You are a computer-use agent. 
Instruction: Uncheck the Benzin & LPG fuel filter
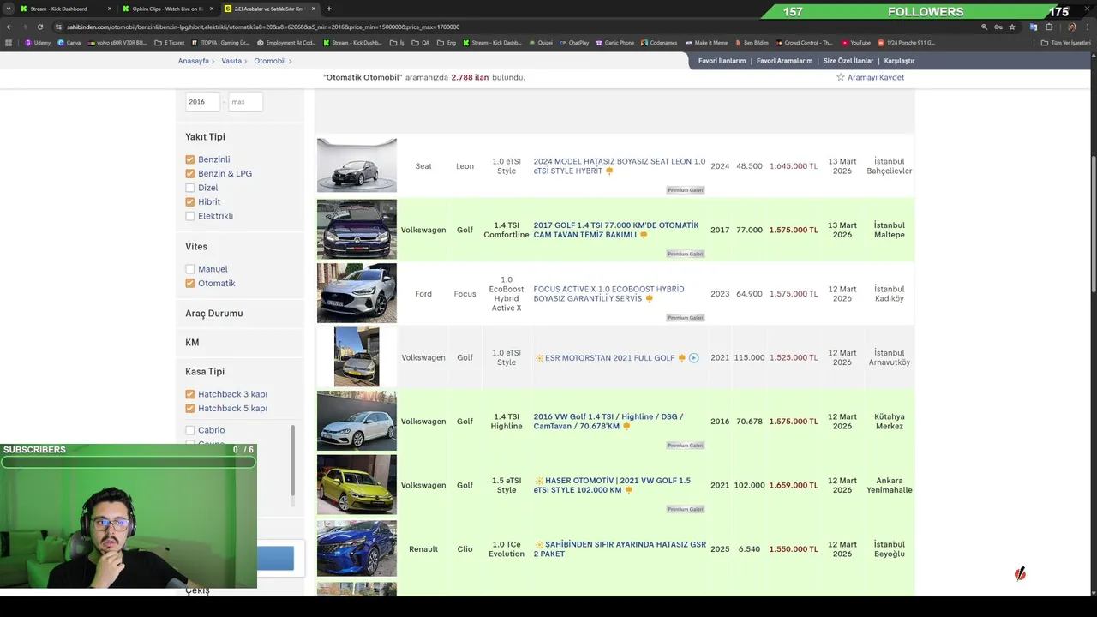[189, 174]
